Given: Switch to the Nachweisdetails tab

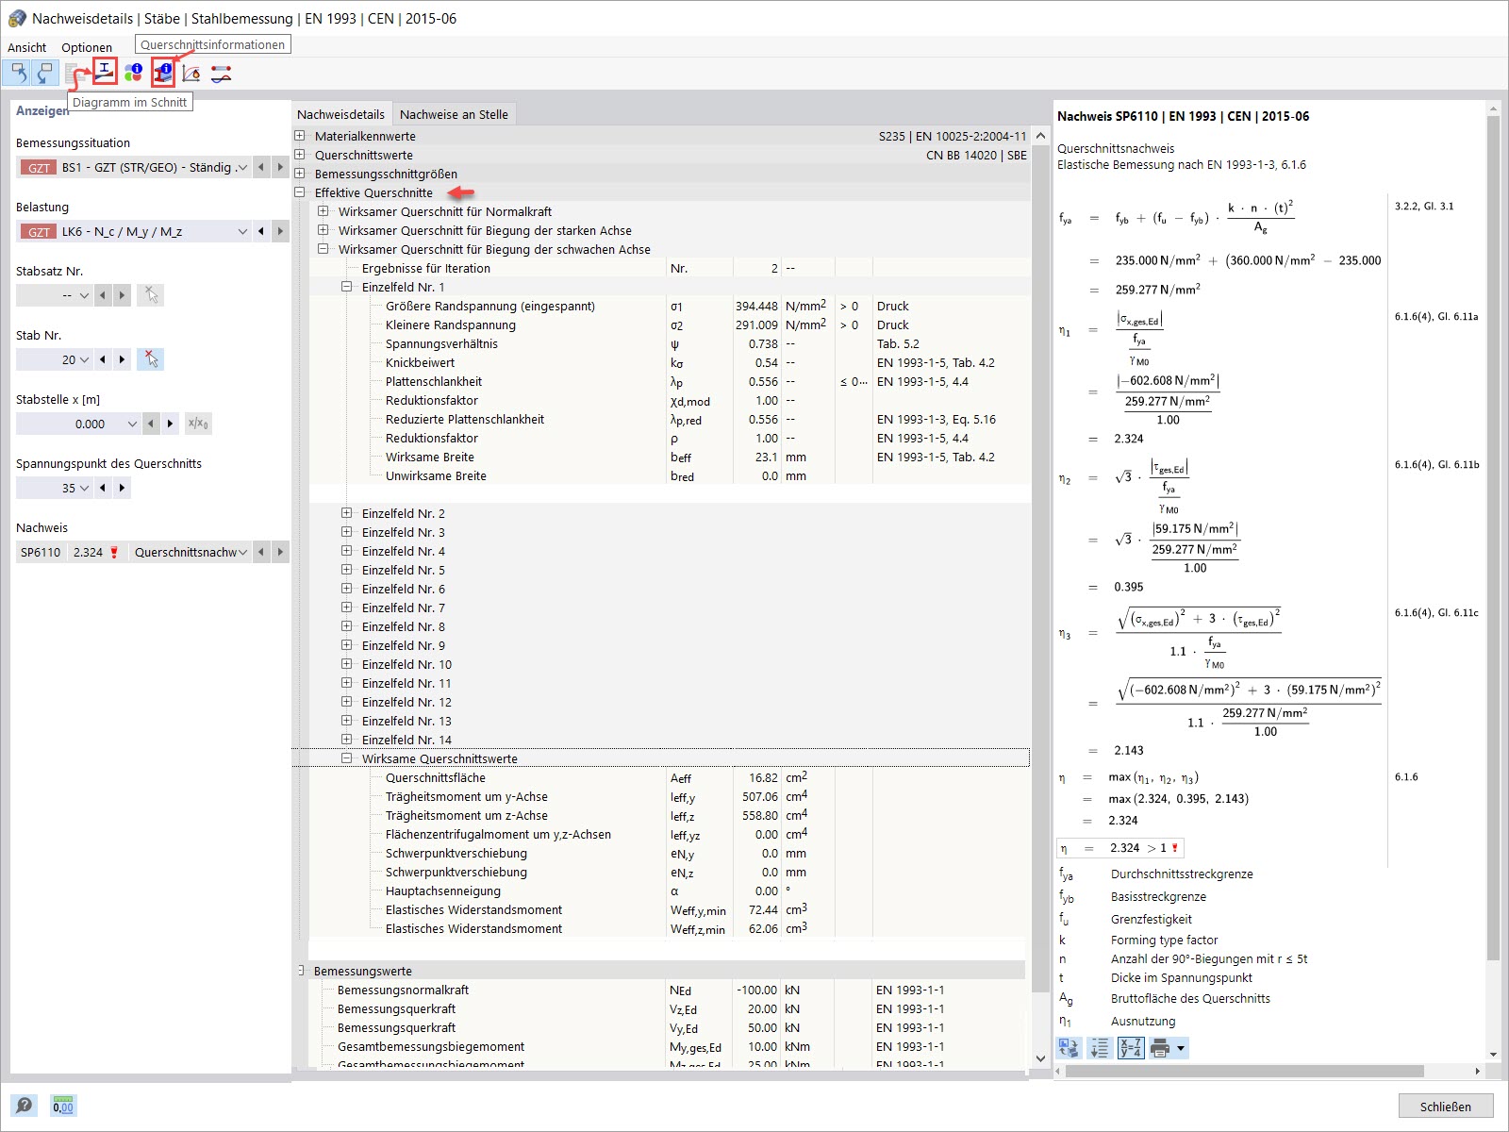Looking at the screenshot, I should click(x=340, y=114).
